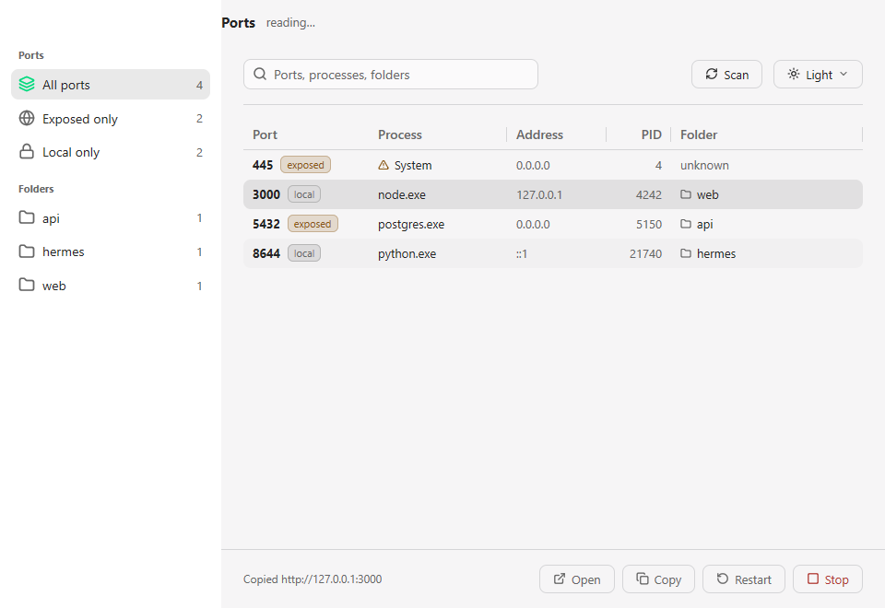Image resolution: width=885 pixels, height=608 pixels.
Task: Click the node.exe process name
Action: coord(402,195)
